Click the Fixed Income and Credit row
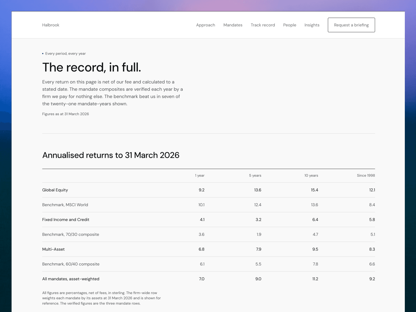The height and width of the screenshot is (312, 416). (209, 220)
